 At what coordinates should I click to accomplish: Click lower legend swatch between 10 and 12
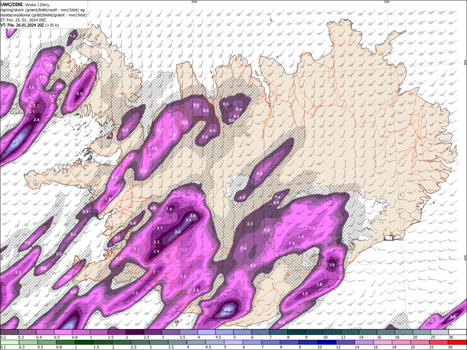tap(327, 342)
